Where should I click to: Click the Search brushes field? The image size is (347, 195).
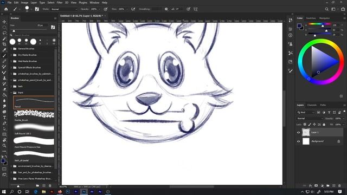coord(33,35)
